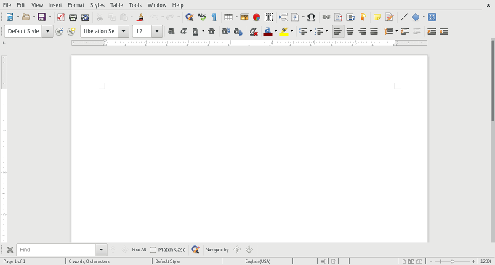The height and width of the screenshot is (265, 495).
Task: Toggle bold formatting
Action: pos(172,31)
